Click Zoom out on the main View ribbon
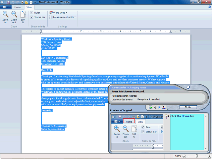 coord(14,17)
